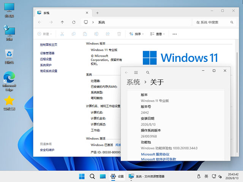
Task: Switch to 设置 taskbar item
Action: click(117, 176)
